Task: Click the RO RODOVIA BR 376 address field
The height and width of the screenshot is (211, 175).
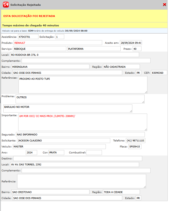Action: point(74,55)
